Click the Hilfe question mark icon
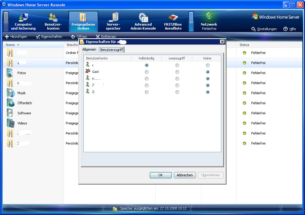The image size is (305, 215). click(x=285, y=29)
